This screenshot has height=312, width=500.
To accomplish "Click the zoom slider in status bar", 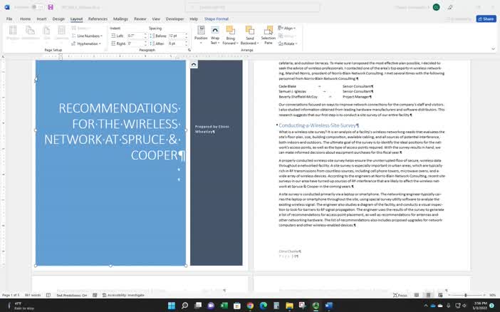I will pyautogui.click(x=466, y=295).
